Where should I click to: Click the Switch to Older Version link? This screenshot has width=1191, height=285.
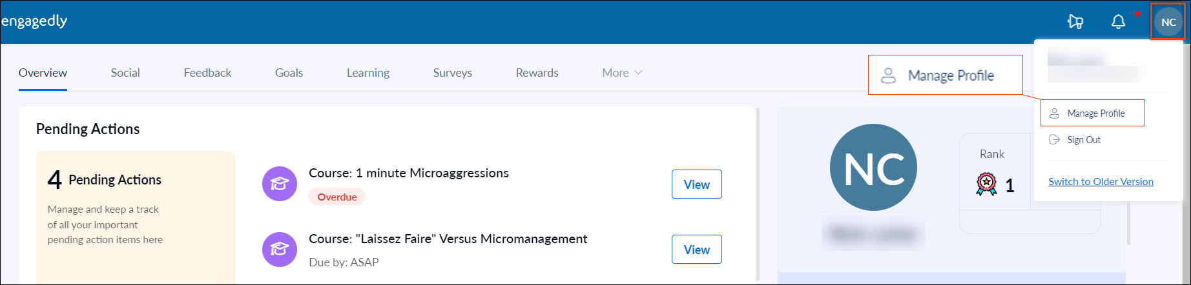tap(1101, 182)
